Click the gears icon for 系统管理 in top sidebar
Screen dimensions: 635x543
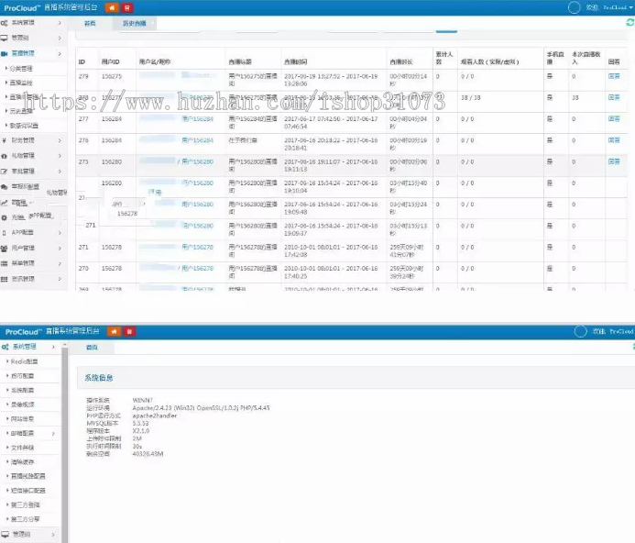[x=5, y=23]
